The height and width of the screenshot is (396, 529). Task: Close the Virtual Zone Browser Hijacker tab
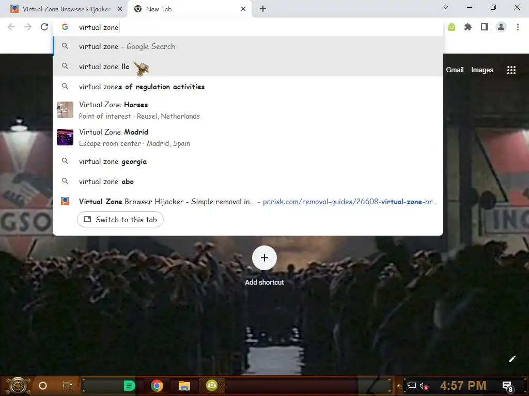(120, 9)
